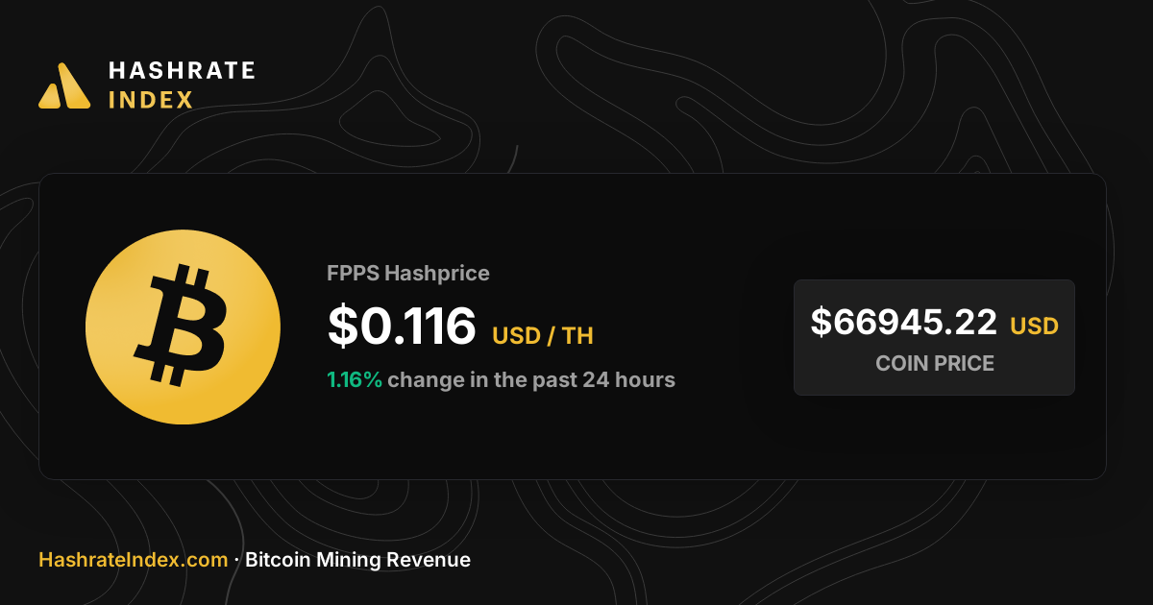The height and width of the screenshot is (605, 1153).
Task: Select the COIN PRICE caption
Action: click(935, 364)
